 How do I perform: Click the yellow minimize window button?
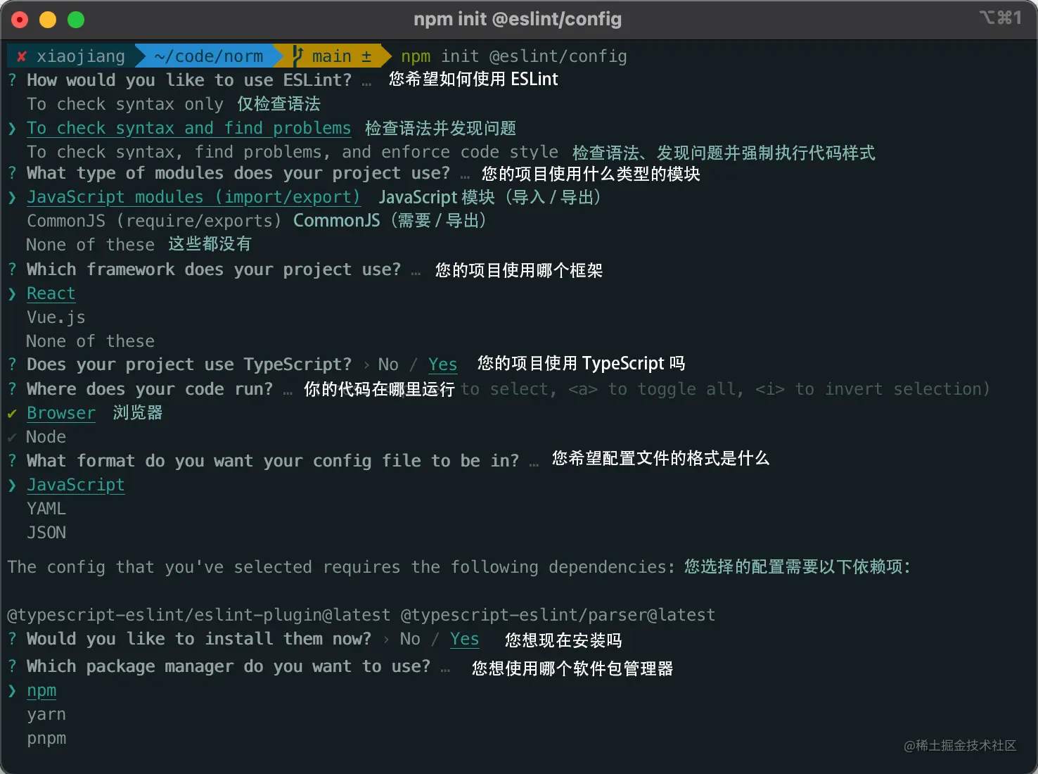click(x=48, y=20)
